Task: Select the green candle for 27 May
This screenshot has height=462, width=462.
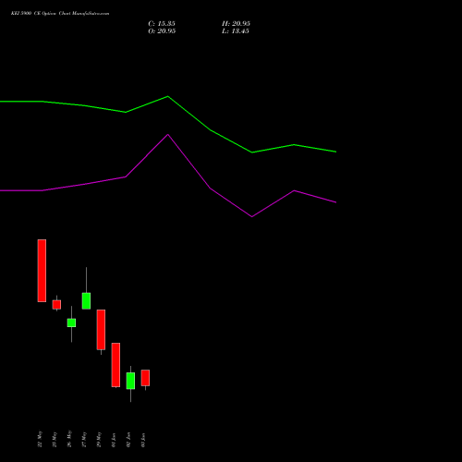Action: point(86,301)
